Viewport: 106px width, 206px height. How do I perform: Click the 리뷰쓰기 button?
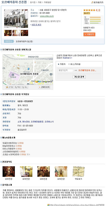coord(89,35)
